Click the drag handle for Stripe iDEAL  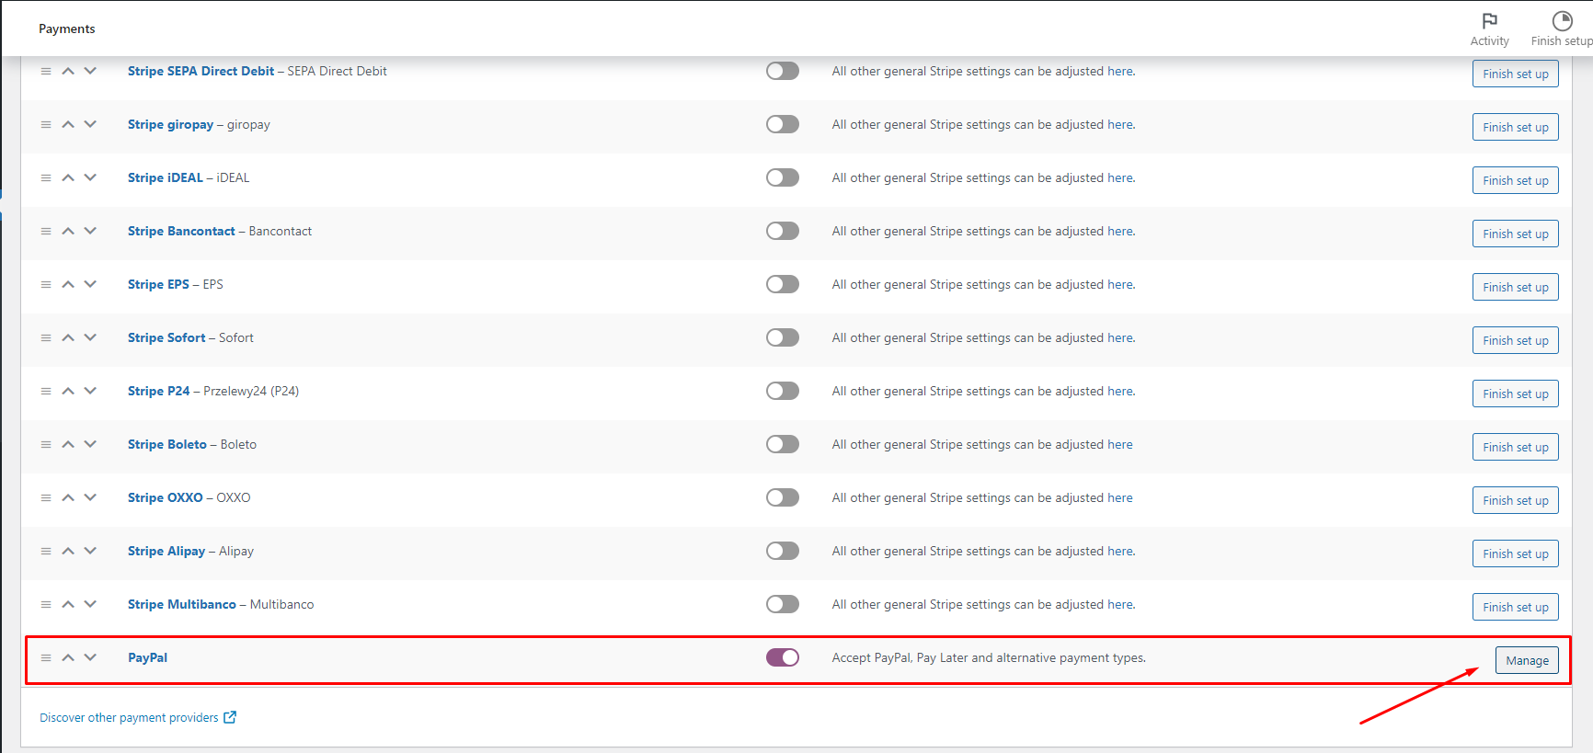pos(46,177)
